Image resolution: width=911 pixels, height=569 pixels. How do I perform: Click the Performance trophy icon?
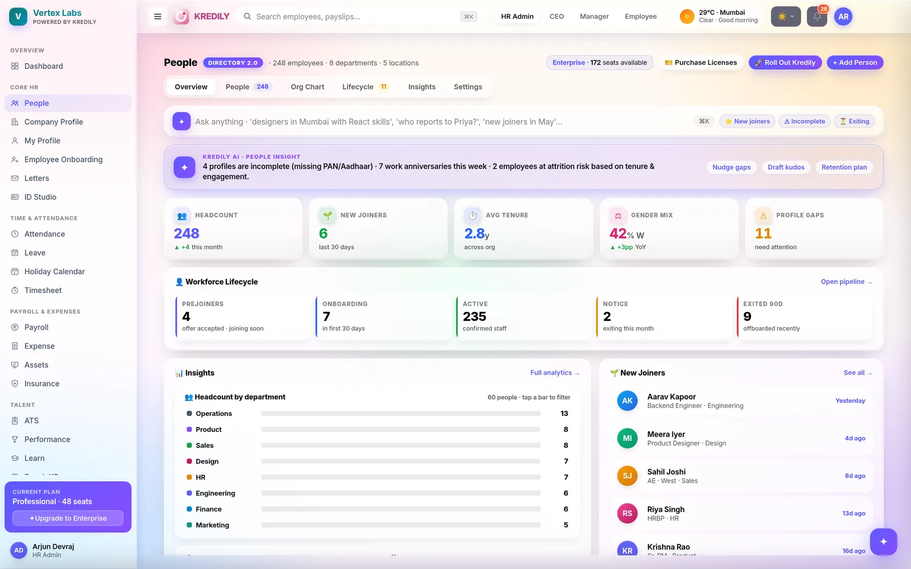[15, 439]
